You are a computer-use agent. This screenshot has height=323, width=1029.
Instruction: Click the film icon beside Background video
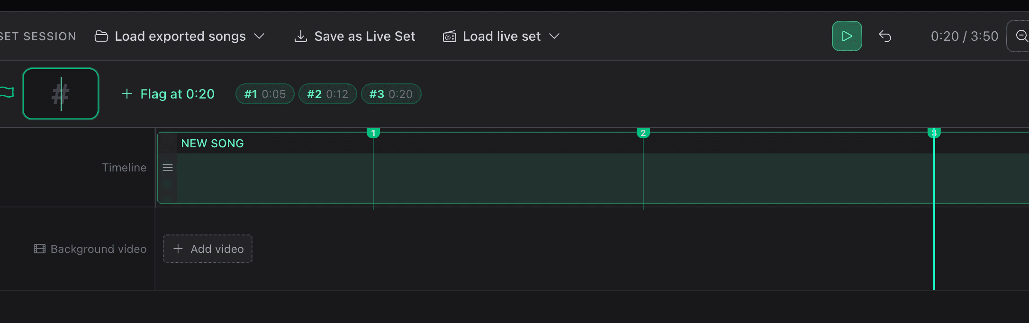(40, 249)
